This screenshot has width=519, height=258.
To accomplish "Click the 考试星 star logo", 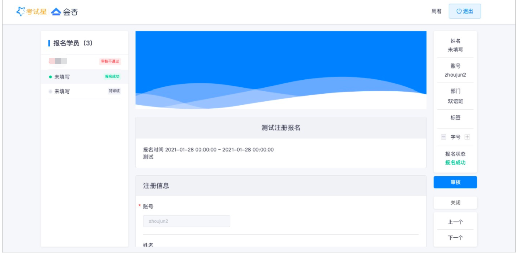I will coord(21,12).
